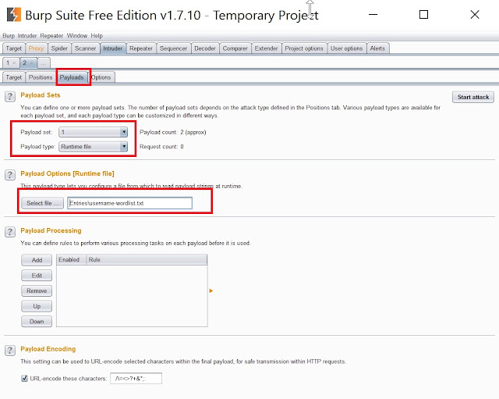Image resolution: width=499 pixels, height=399 pixels.
Task: Click the Select file button
Action: [42, 203]
